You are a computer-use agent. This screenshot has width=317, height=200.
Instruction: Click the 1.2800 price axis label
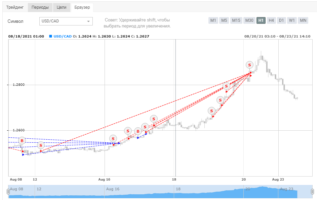pos(18,85)
